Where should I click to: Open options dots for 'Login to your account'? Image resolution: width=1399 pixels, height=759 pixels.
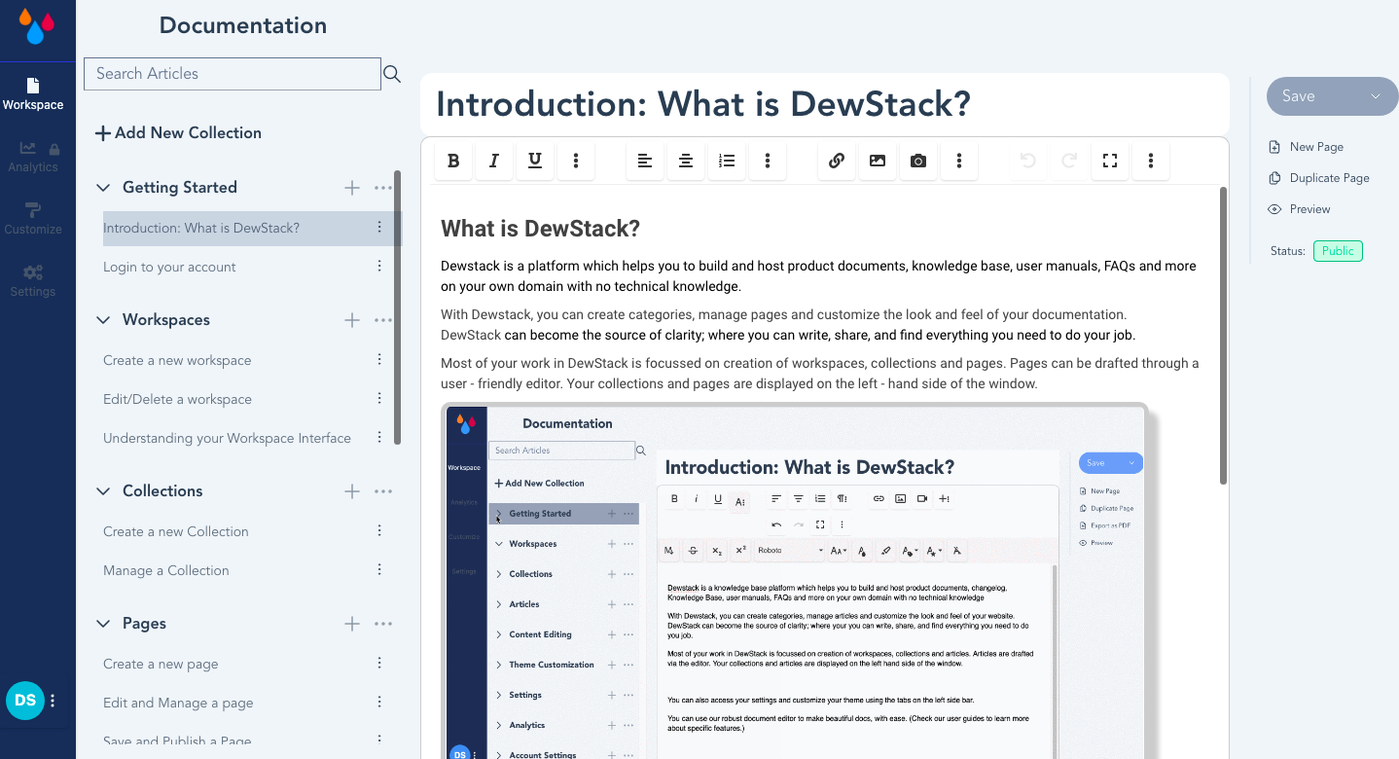pyautogui.click(x=379, y=267)
